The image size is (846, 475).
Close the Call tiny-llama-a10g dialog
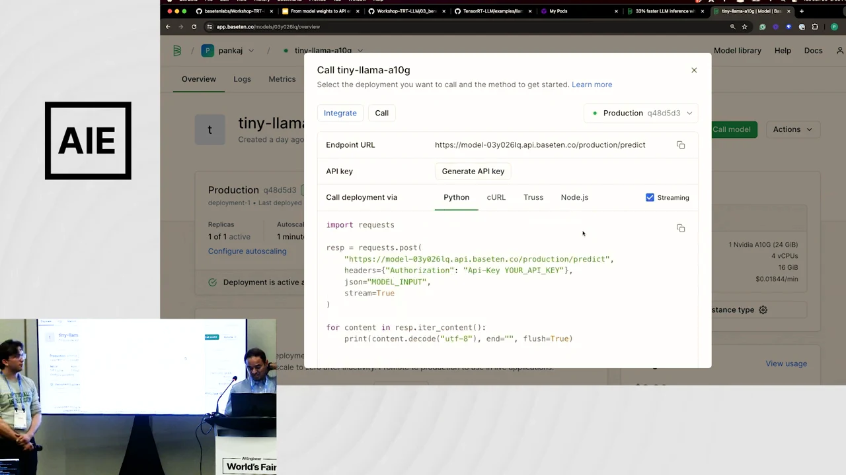pos(694,70)
